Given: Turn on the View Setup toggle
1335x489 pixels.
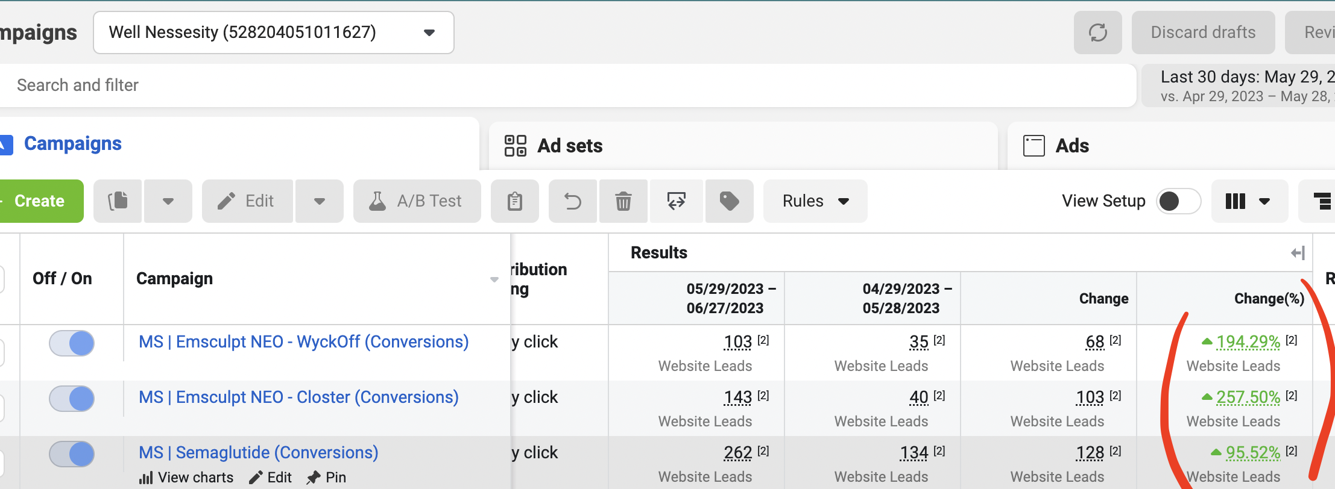Looking at the screenshot, I should [x=1178, y=201].
